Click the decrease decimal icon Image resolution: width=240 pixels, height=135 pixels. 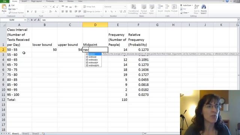[124, 12]
